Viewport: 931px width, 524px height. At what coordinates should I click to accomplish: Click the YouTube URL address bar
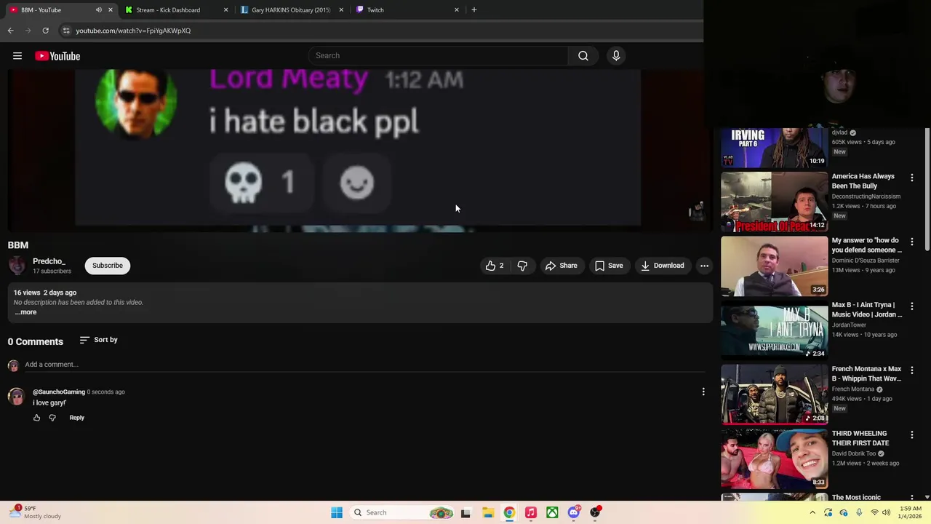(378, 31)
